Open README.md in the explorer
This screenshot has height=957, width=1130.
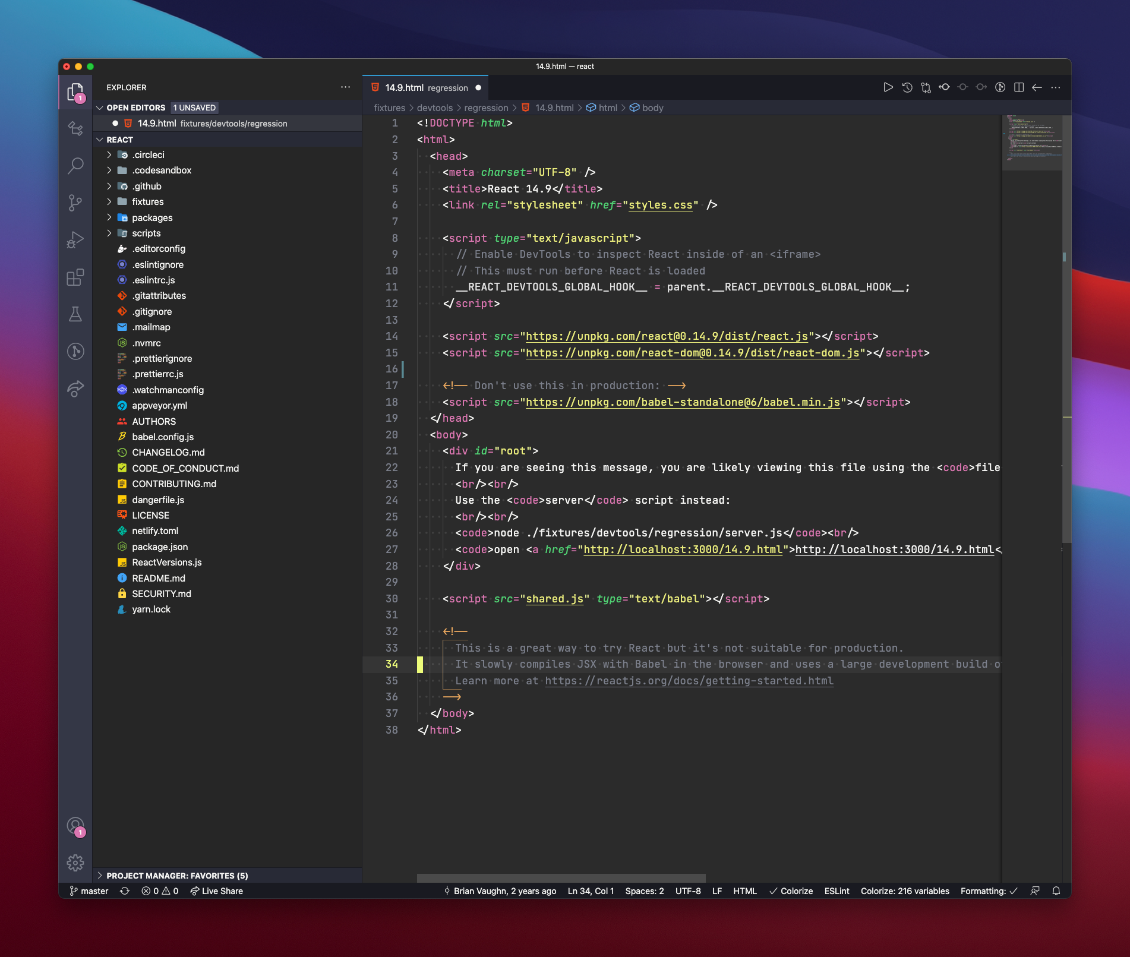pyautogui.click(x=228, y=579)
